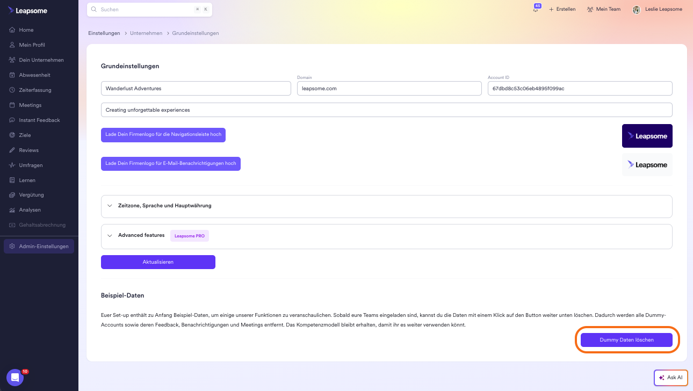This screenshot has width=693, height=391.
Task: Click the notification bell icon
Action: [x=536, y=9]
